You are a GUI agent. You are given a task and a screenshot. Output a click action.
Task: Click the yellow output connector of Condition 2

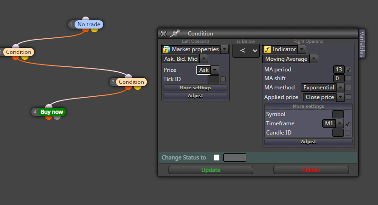[x=25, y=58]
